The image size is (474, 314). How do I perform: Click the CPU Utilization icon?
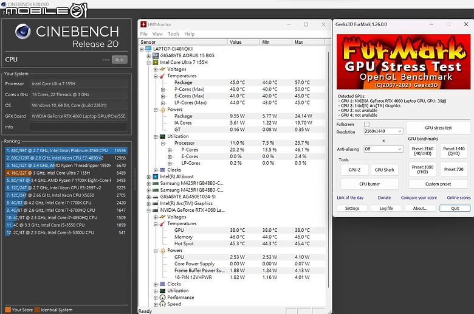tap(163, 136)
